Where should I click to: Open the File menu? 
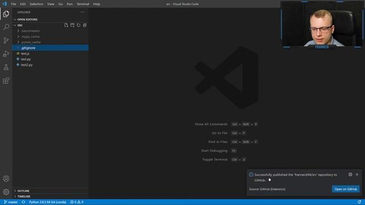14,4
